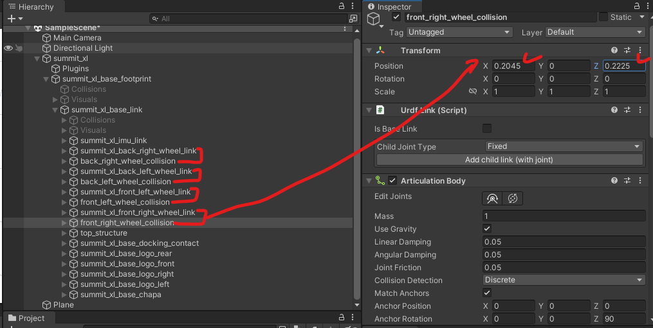Screen dimensions: 653x328
Task: Click the Hierarchy search-by-type icon next to search box
Action: [x=353, y=19]
